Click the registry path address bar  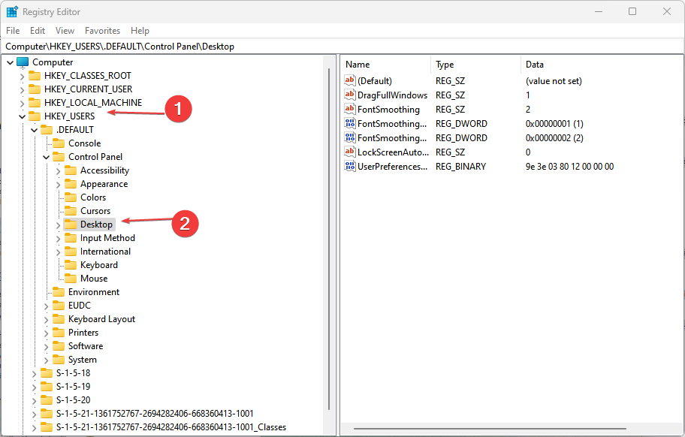pos(342,47)
